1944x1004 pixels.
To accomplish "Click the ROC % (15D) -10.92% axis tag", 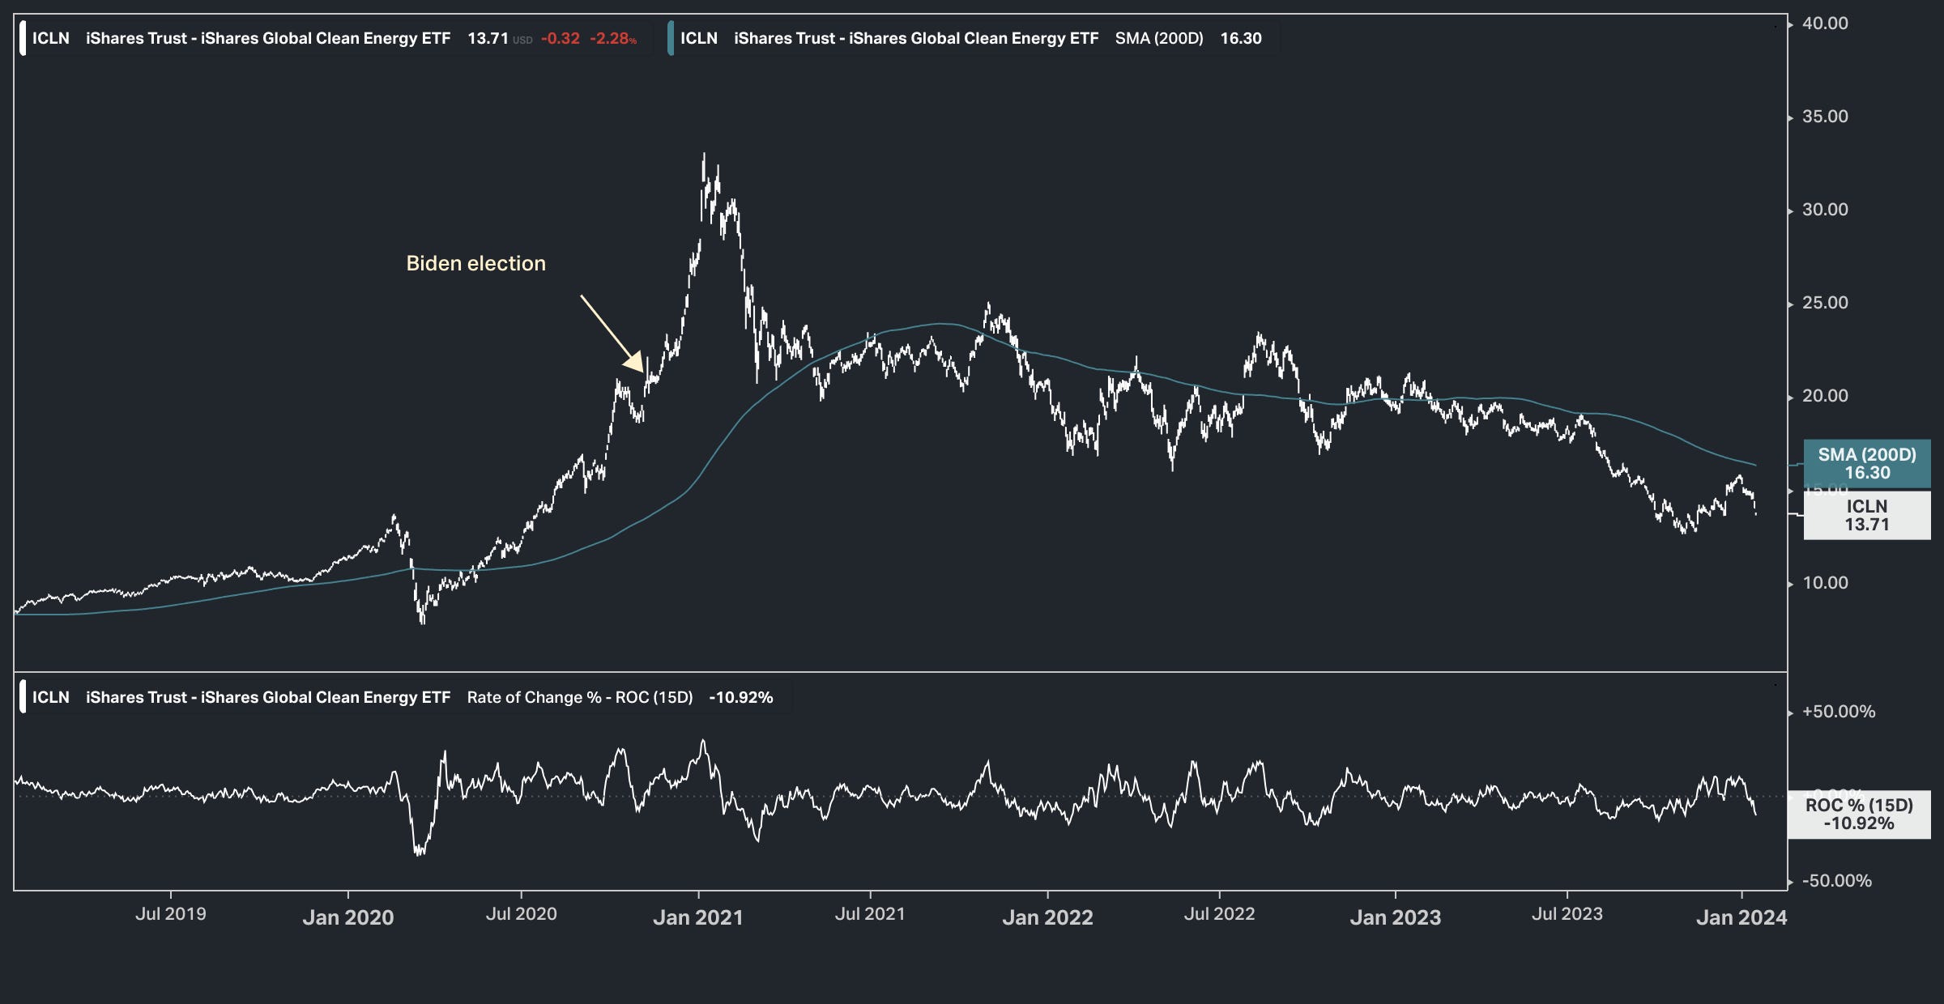I will pyautogui.click(x=1859, y=814).
